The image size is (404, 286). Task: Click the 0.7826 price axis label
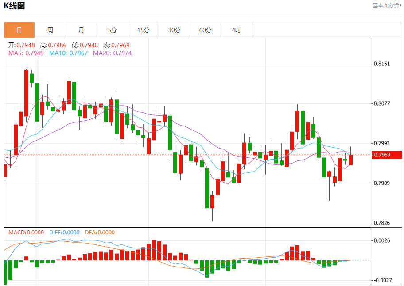[x=382, y=223]
